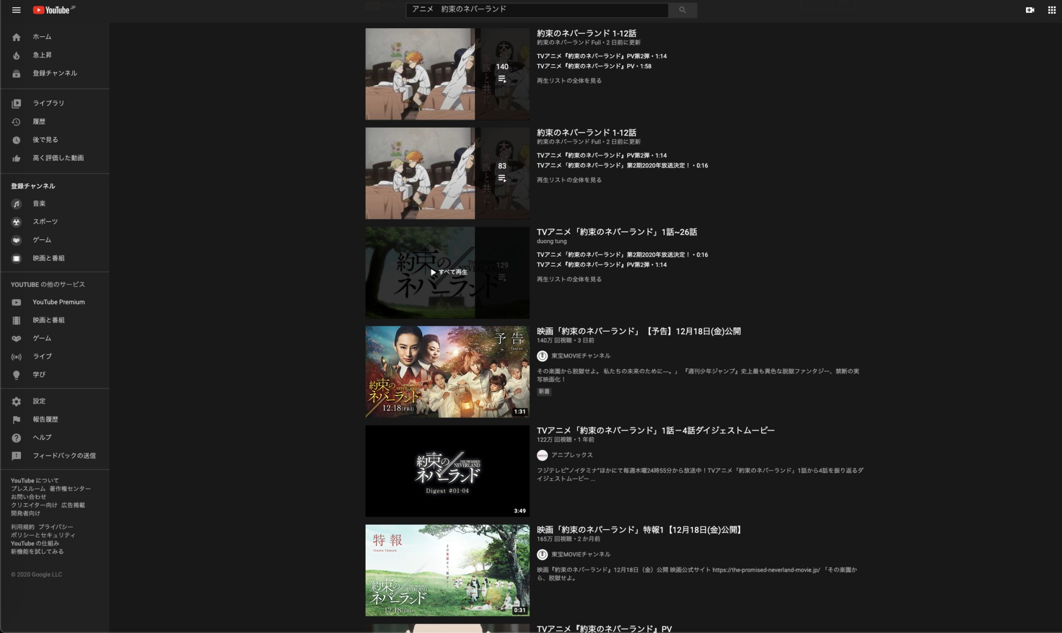This screenshot has width=1062, height=633.
Task: Open the 利用規約 footer link
Action: coord(23,527)
